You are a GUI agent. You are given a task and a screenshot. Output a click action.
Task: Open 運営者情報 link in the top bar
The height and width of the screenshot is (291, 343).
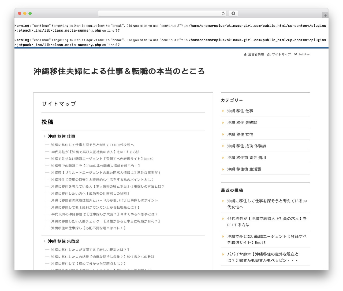coord(254,54)
